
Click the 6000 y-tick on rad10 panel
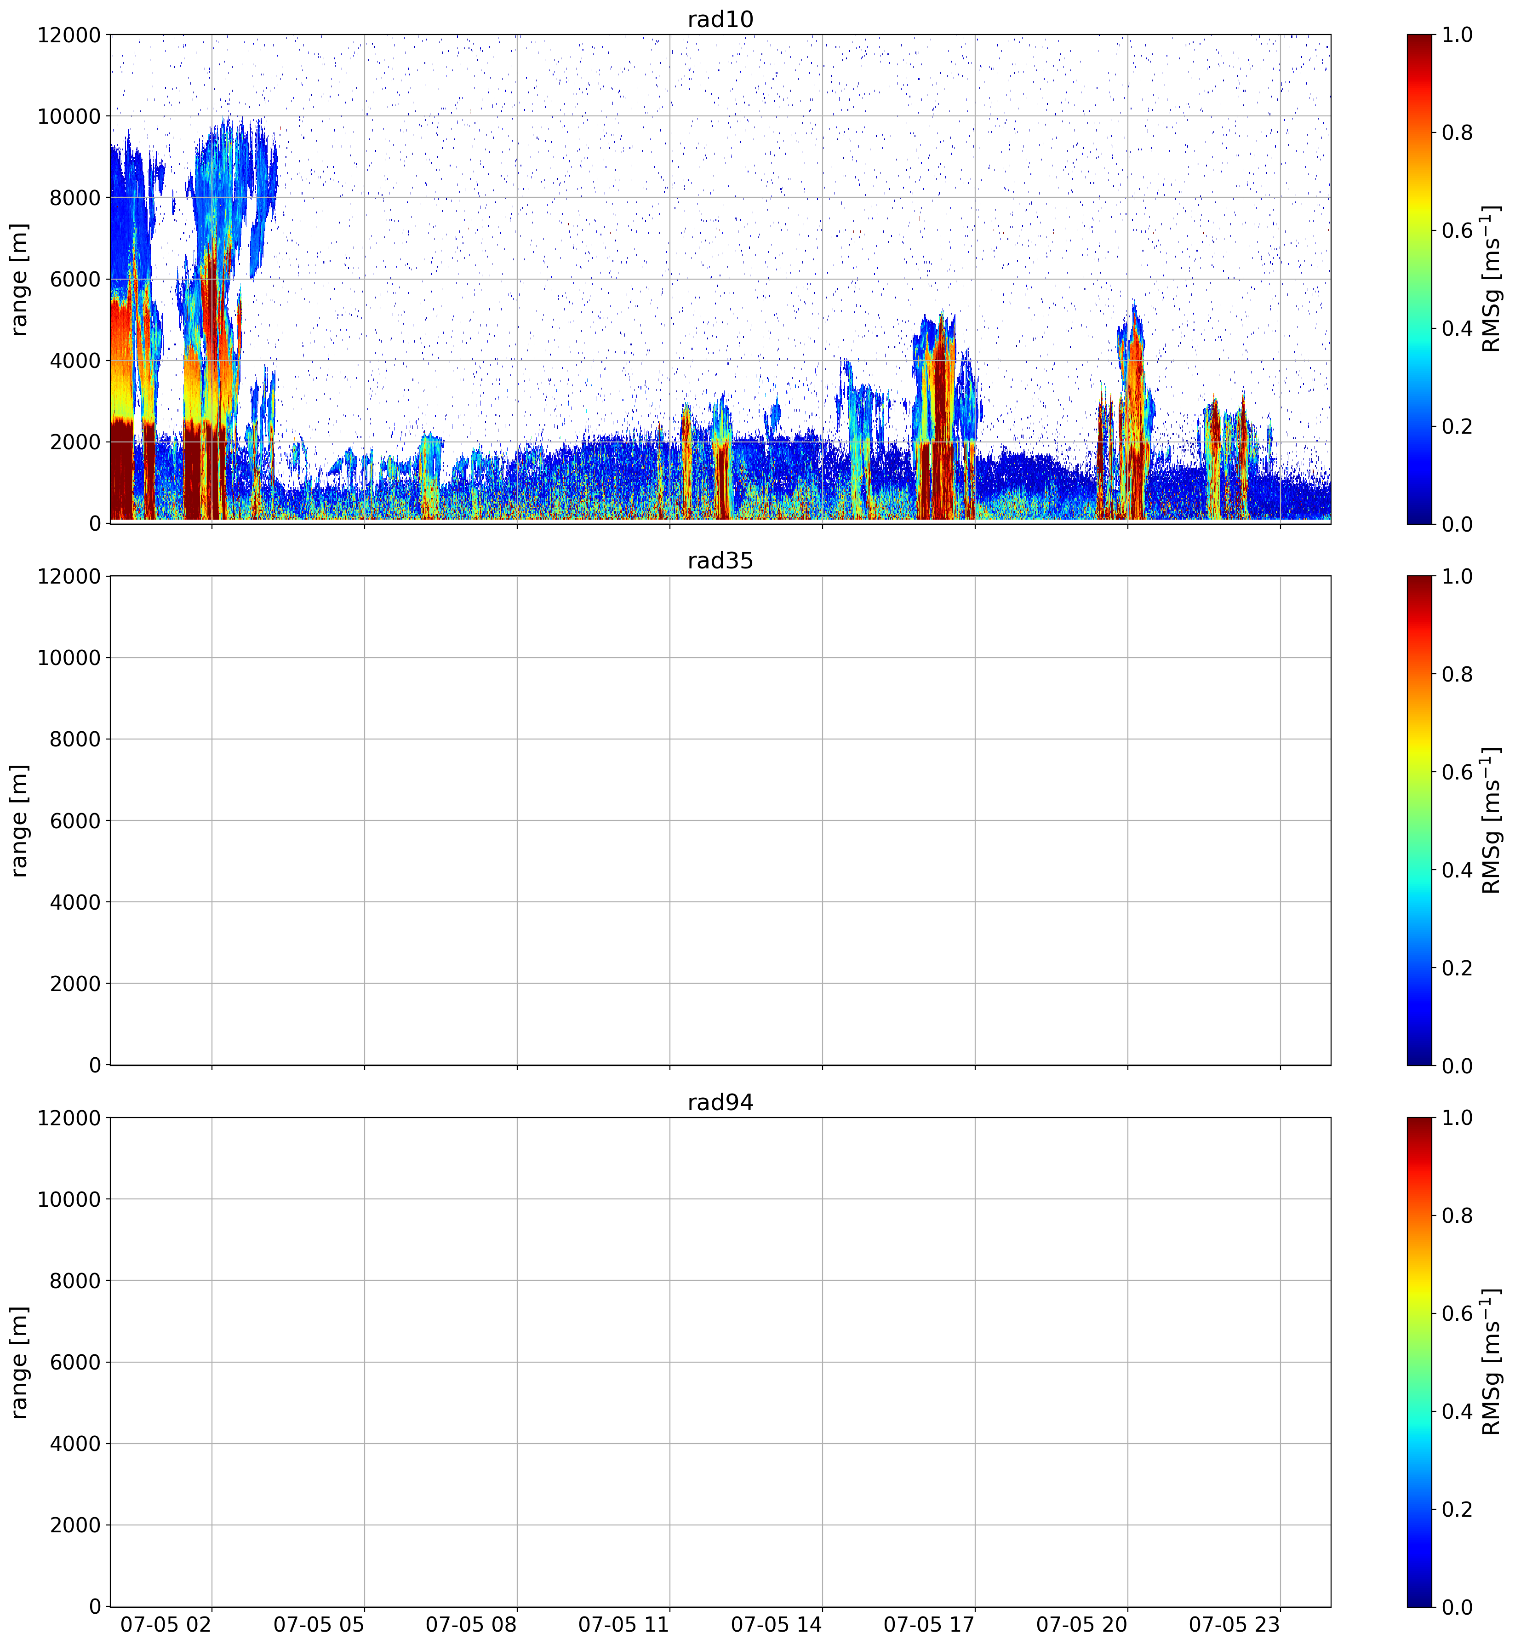(75, 280)
